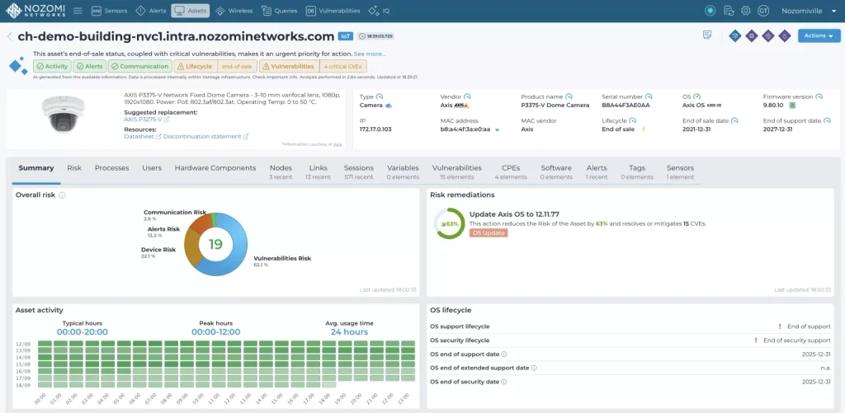Click the AXIS dome camera thumbnail
845x413 pixels.
pos(63,114)
